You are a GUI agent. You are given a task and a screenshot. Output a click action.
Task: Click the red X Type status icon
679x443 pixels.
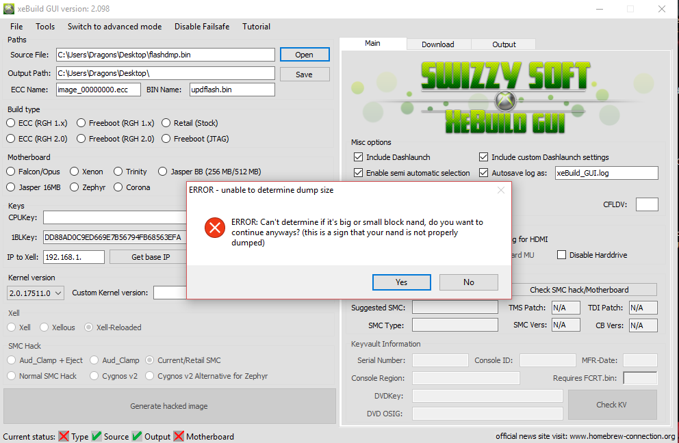[x=64, y=436]
